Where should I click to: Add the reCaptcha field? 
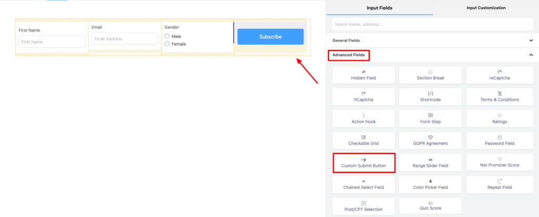coord(500,75)
